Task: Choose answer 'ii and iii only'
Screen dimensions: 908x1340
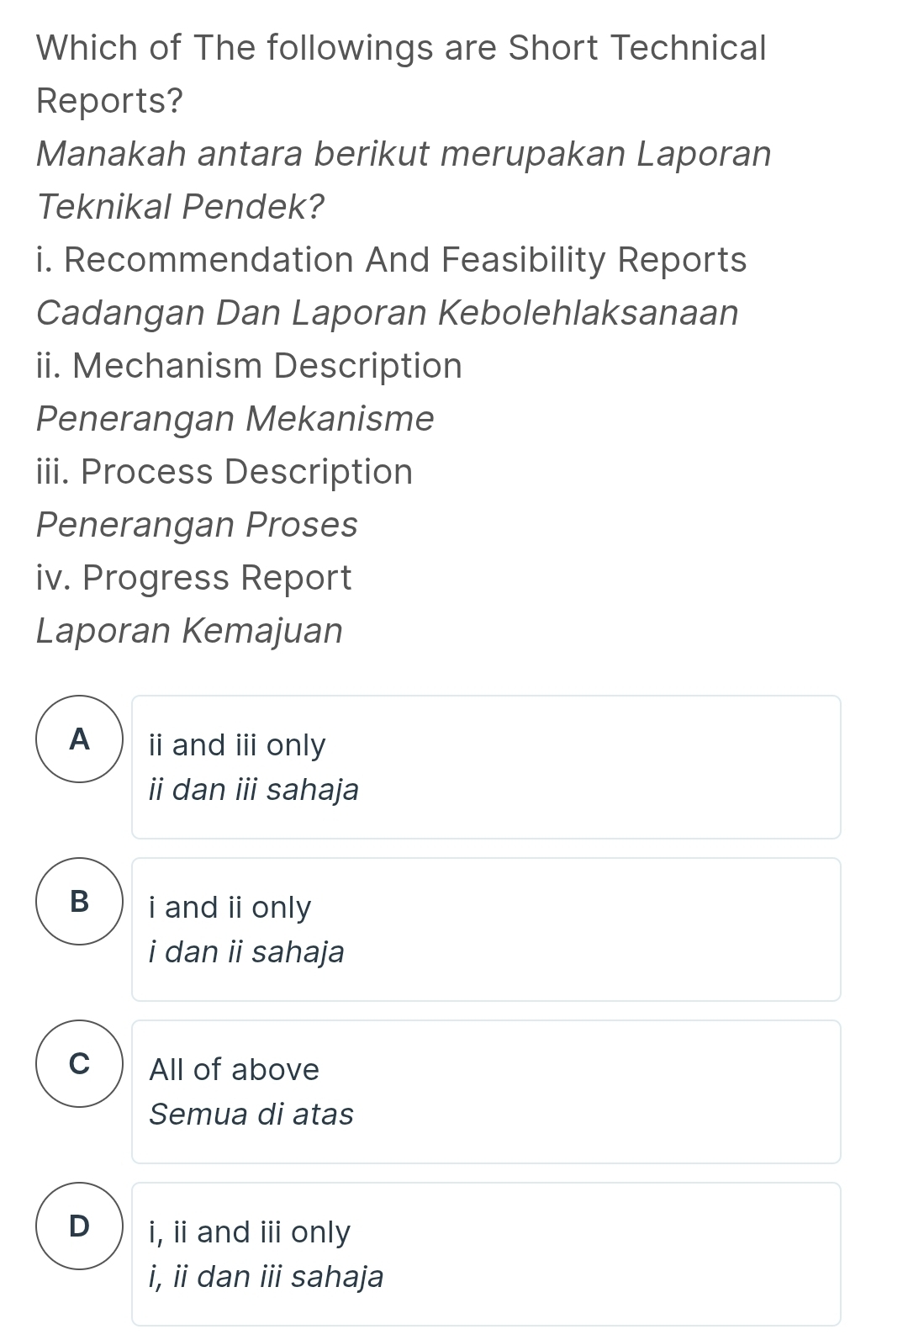Action: [237, 745]
